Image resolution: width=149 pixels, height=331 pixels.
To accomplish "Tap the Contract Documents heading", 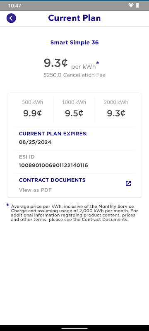I will click(52, 180).
